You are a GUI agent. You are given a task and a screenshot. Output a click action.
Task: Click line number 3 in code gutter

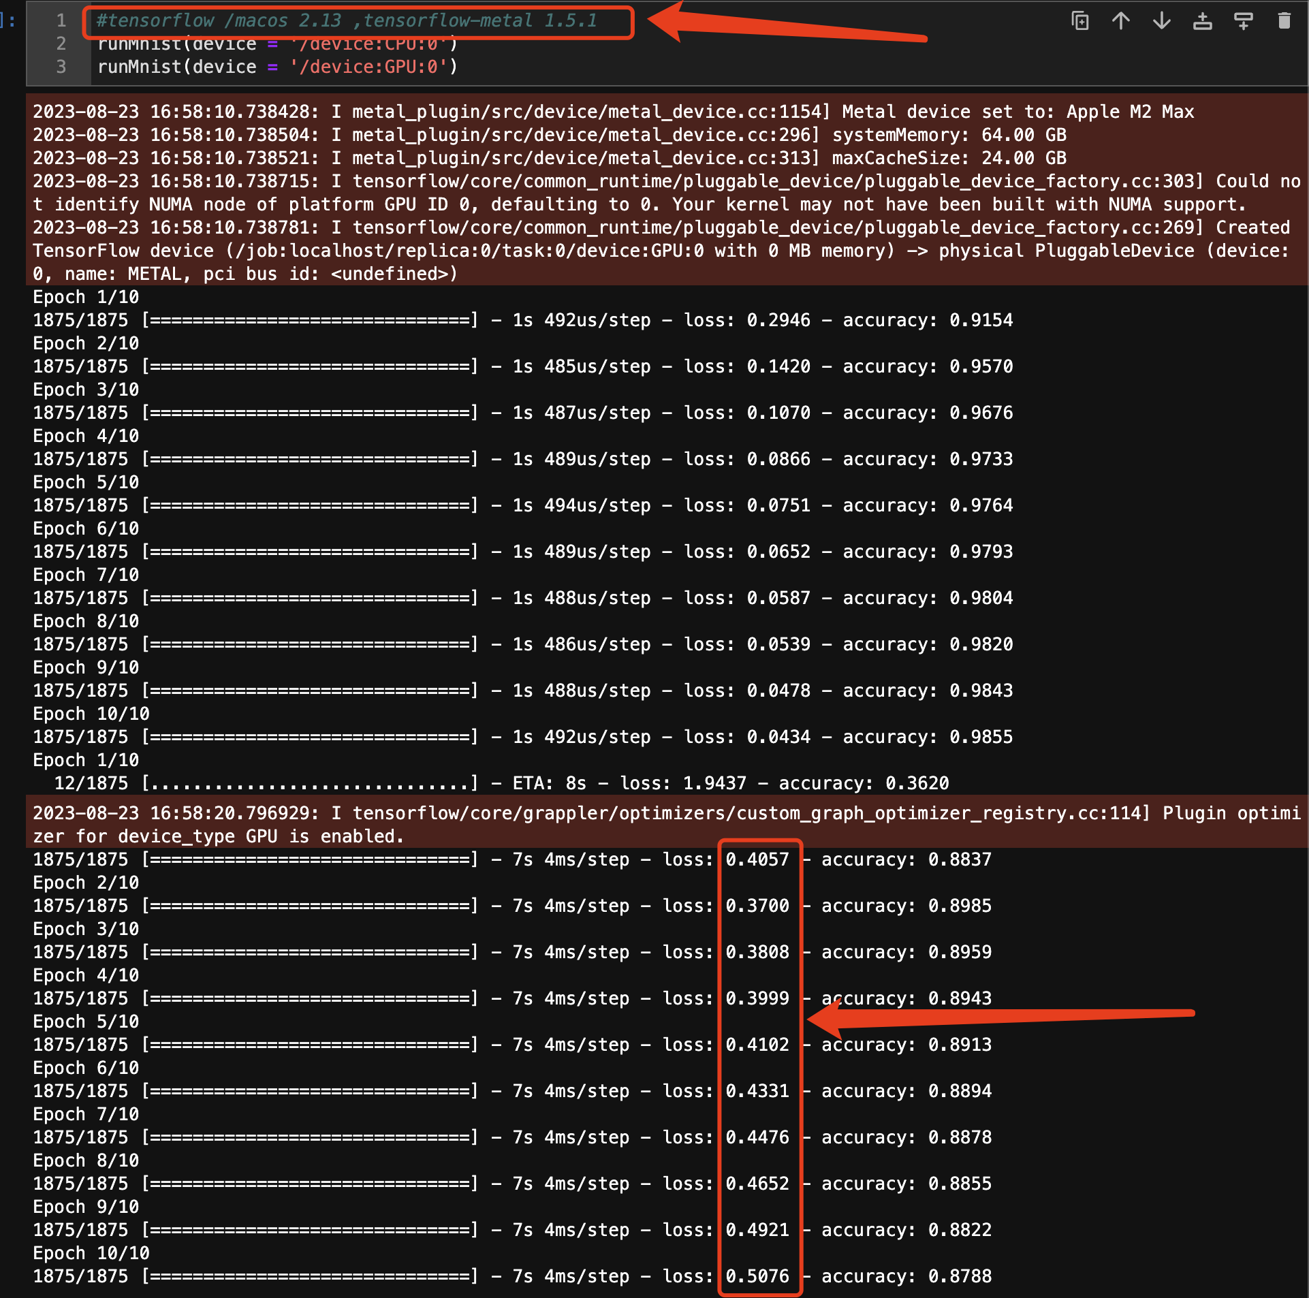tap(61, 67)
